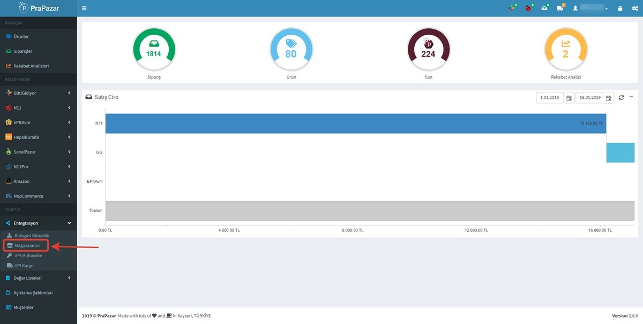Click the Entegrasyon share icon
The height and width of the screenshot is (324, 643).
tap(8, 223)
